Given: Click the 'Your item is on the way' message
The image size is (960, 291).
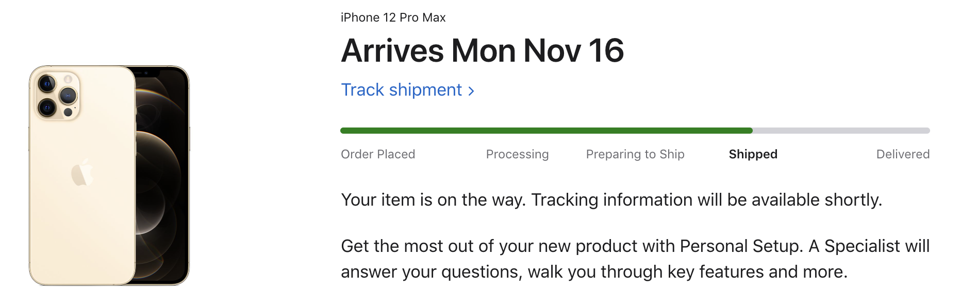Looking at the screenshot, I should [611, 199].
